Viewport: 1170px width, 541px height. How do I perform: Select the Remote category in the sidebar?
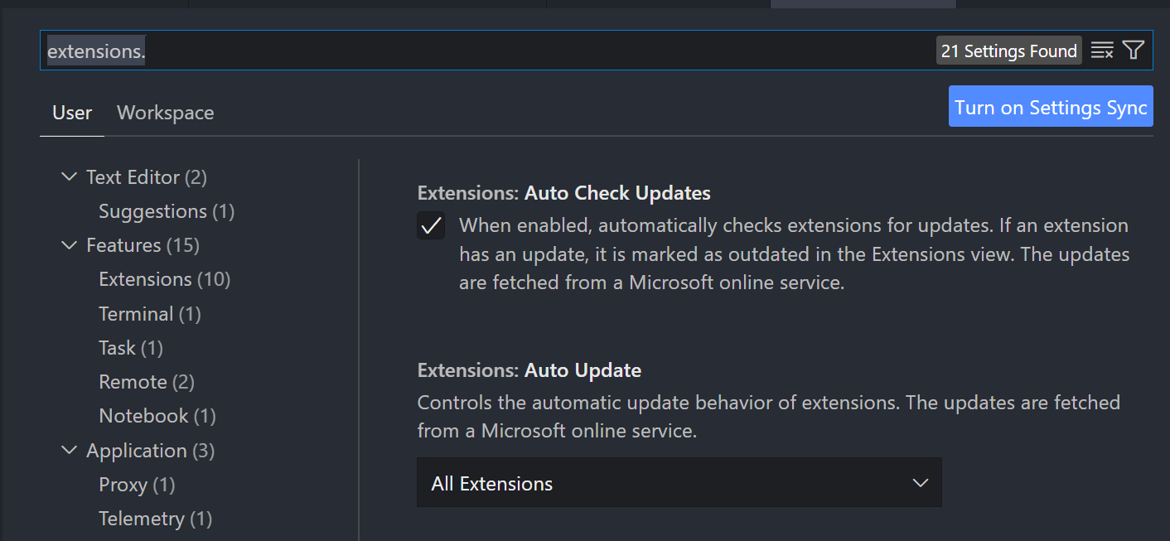[x=146, y=382]
